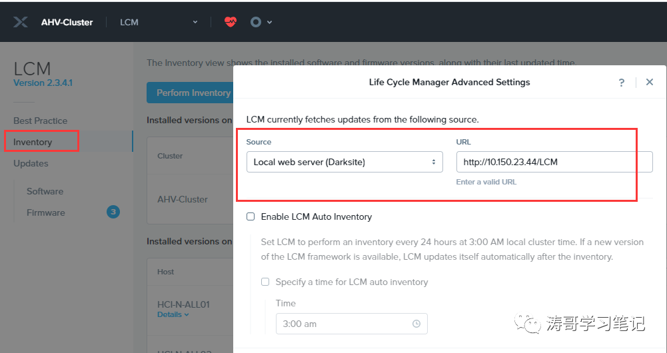Open the cluster health heart icon
Image resolution: width=667 pixels, height=353 pixels.
pos(230,22)
